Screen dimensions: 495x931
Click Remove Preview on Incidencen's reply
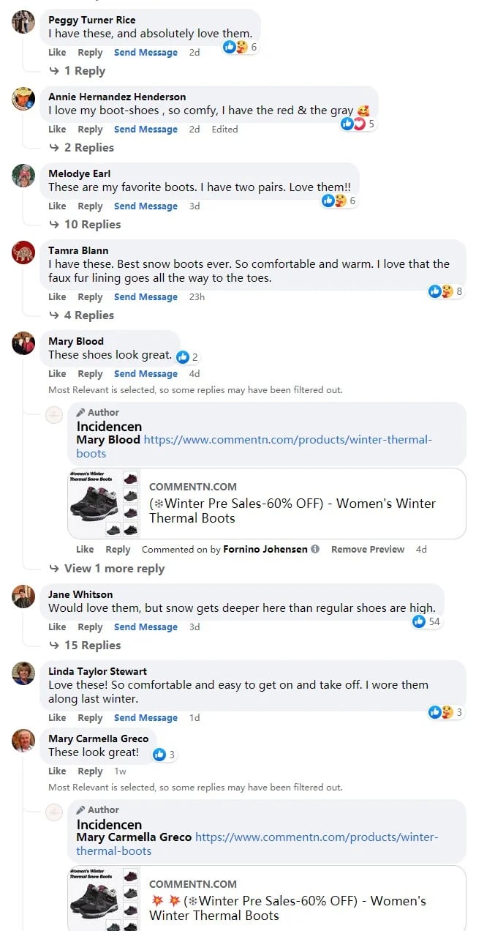pos(367,549)
